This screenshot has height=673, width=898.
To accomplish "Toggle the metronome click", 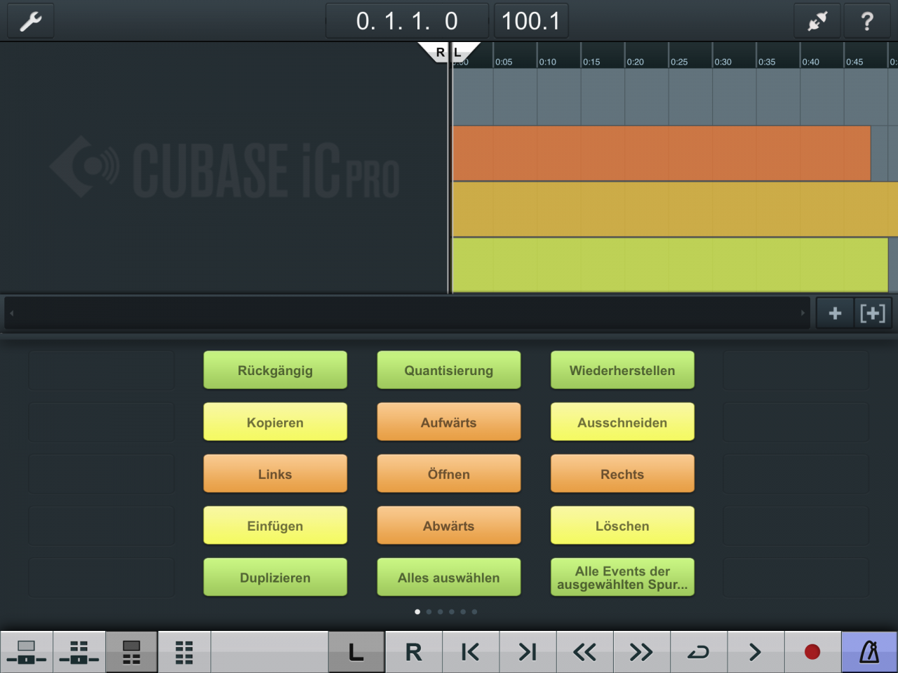I will (869, 652).
